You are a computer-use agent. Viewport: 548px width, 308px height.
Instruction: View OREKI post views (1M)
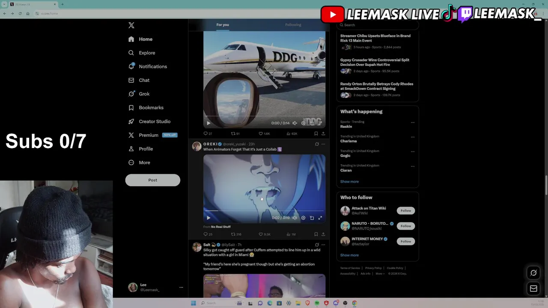pyautogui.click(x=291, y=234)
